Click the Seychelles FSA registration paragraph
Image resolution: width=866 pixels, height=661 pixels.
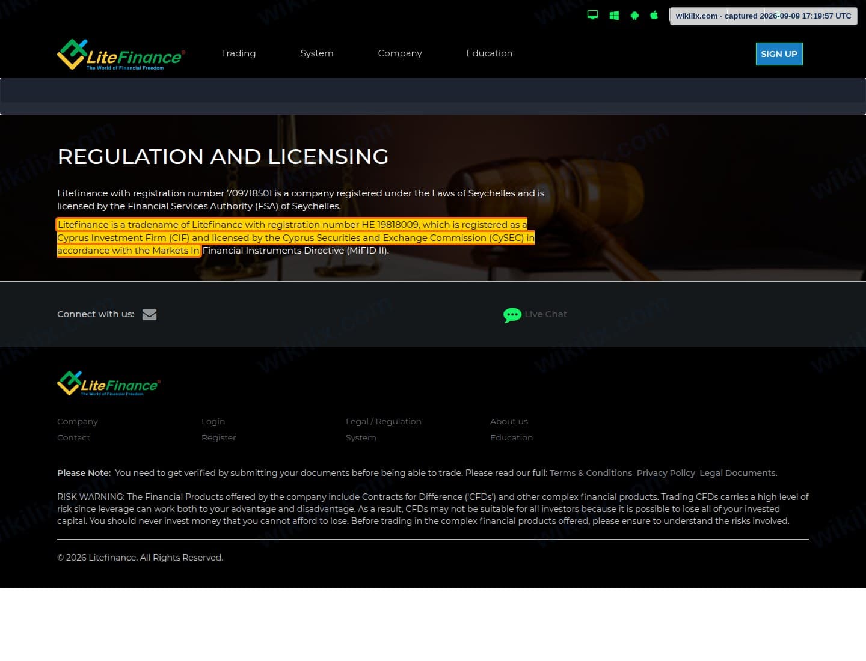[301, 200]
